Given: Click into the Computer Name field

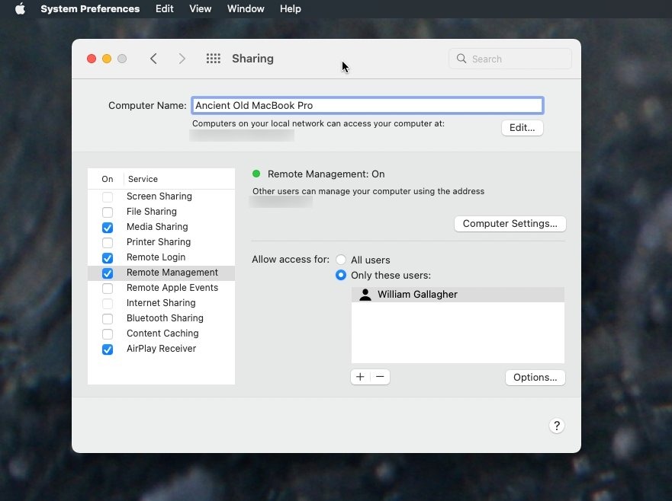Looking at the screenshot, I should (x=366, y=106).
